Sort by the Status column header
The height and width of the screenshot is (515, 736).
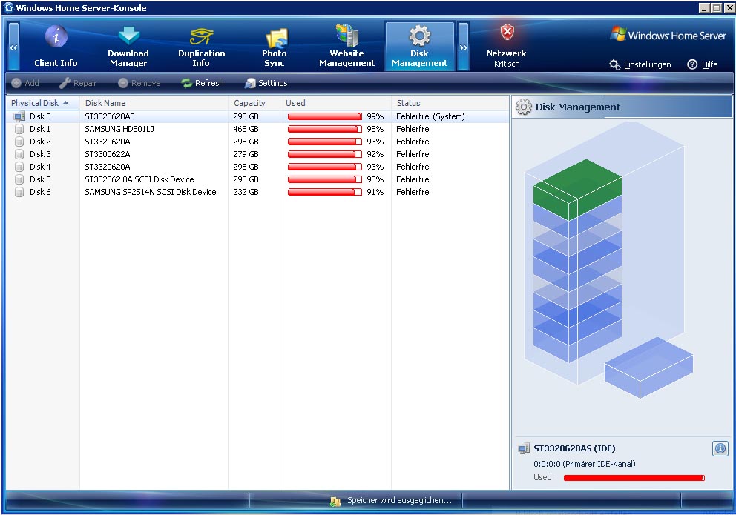(450, 103)
